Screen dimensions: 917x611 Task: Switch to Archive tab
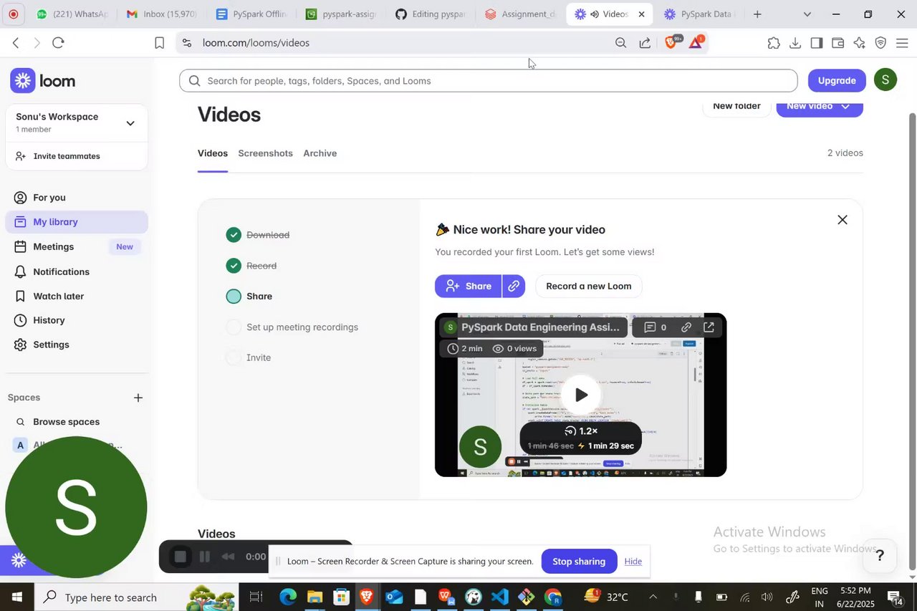[320, 153]
